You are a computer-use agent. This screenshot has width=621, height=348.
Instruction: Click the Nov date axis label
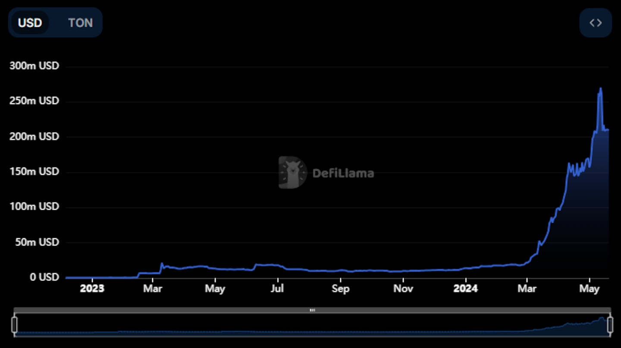click(403, 289)
